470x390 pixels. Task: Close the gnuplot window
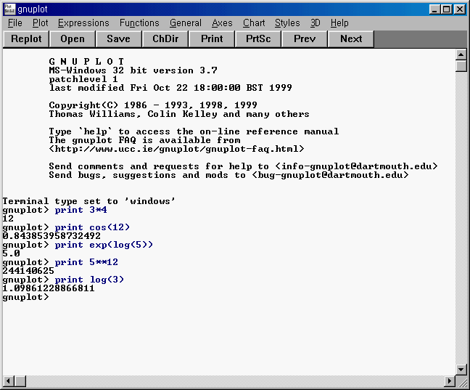coord(460,9)
